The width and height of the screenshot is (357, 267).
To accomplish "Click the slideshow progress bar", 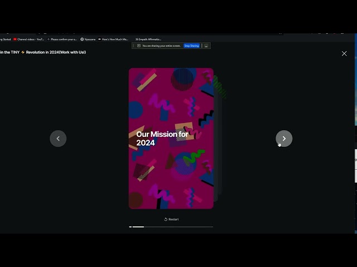I will pyautogui.click(x=171, y=226).
